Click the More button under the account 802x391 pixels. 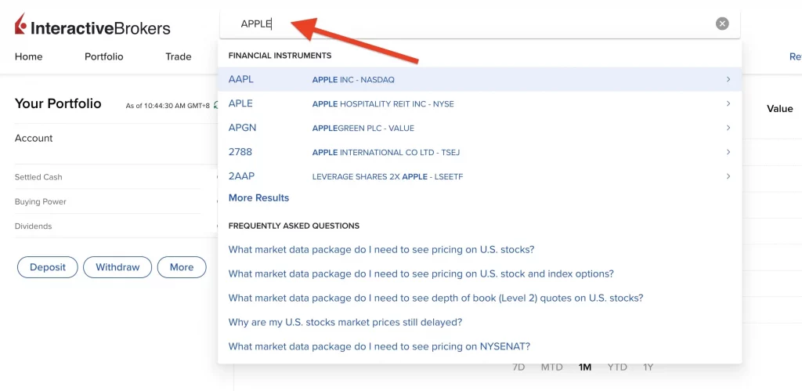pyautogui.click(x=182, y=267)
